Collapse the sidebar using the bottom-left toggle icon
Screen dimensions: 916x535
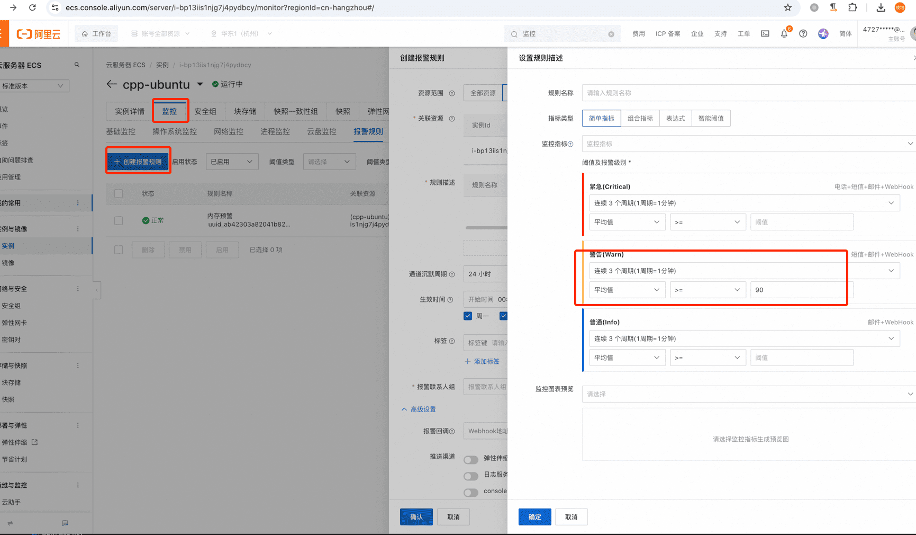(10, 523)
